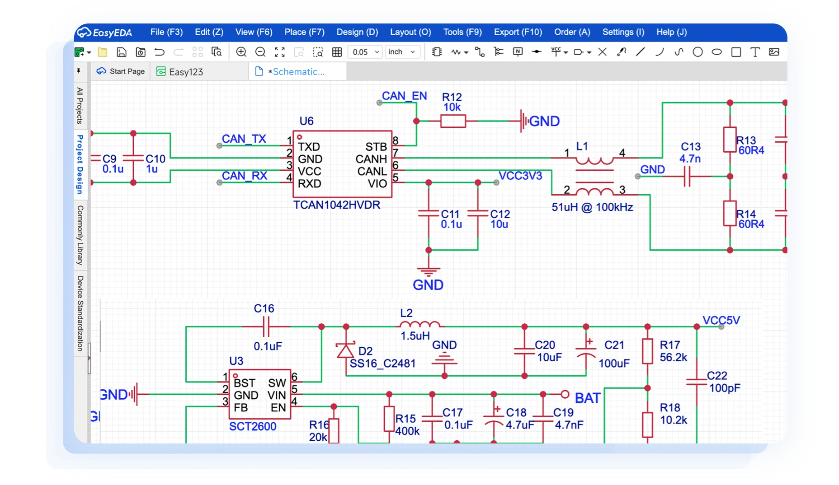Open the File (F3) menu
Image resolution: width=839 pixels, height=485 pixels.
point(166,32)
